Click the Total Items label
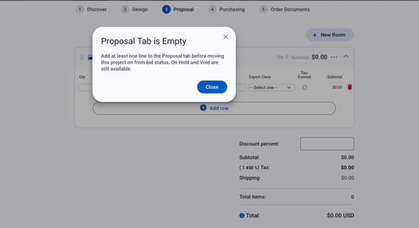The height and width of the screenshot is (228, 419). pyautogui.click(x=253, y=197)
